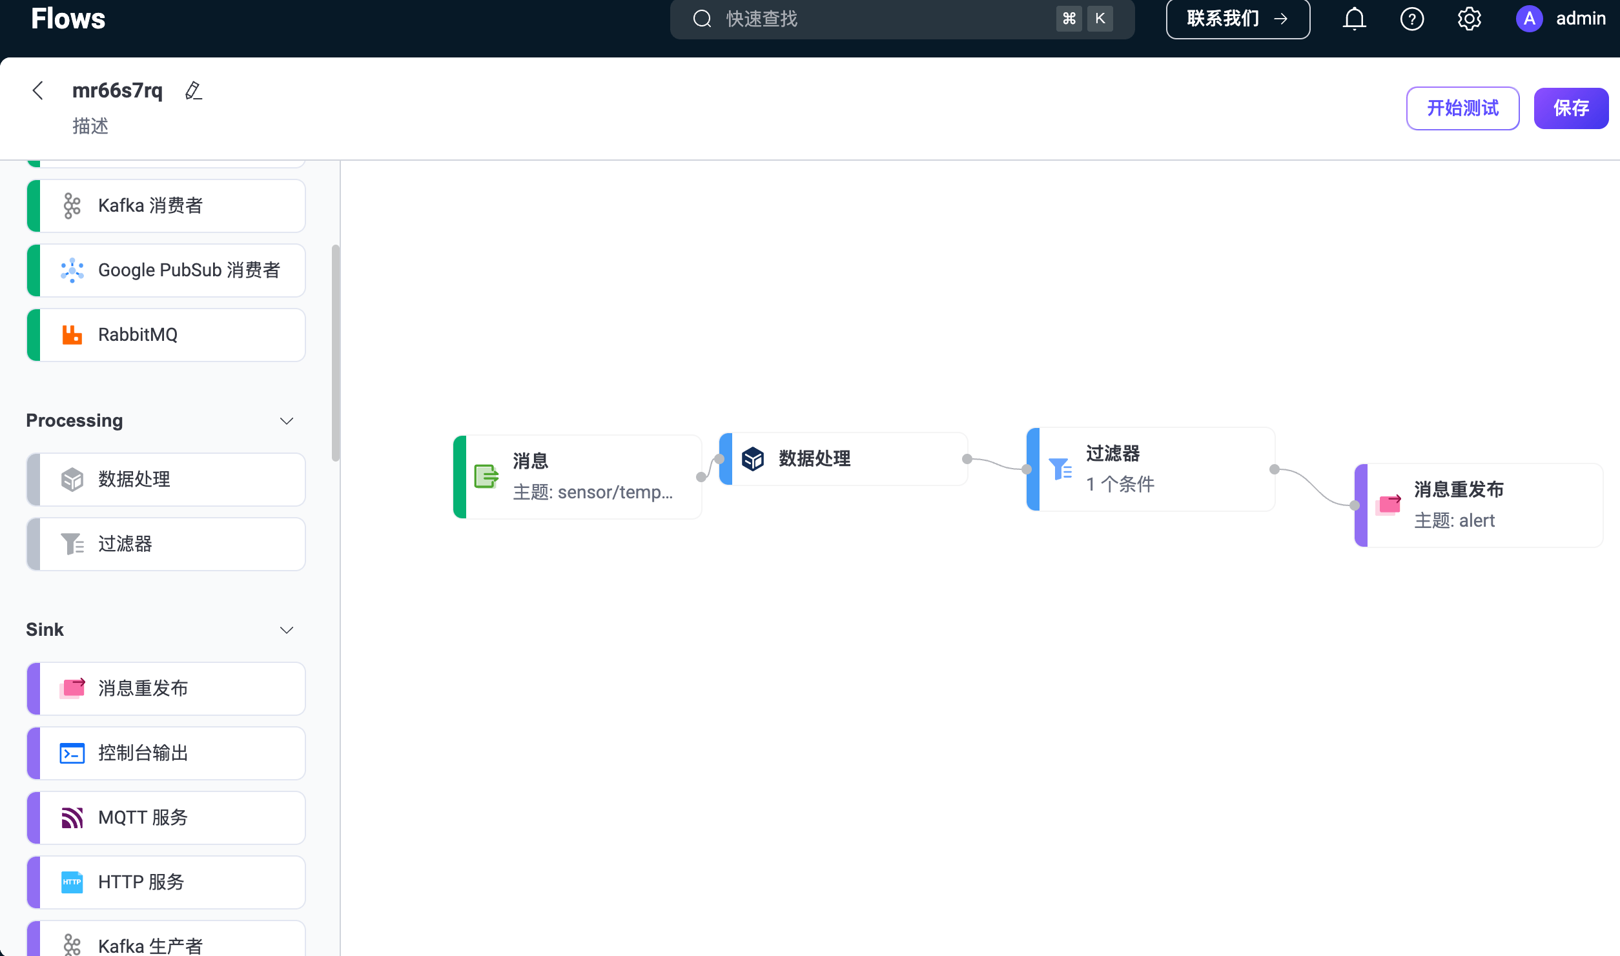Pick the 数据处理 processing node
1620x956 pixels.
point(165,479)
